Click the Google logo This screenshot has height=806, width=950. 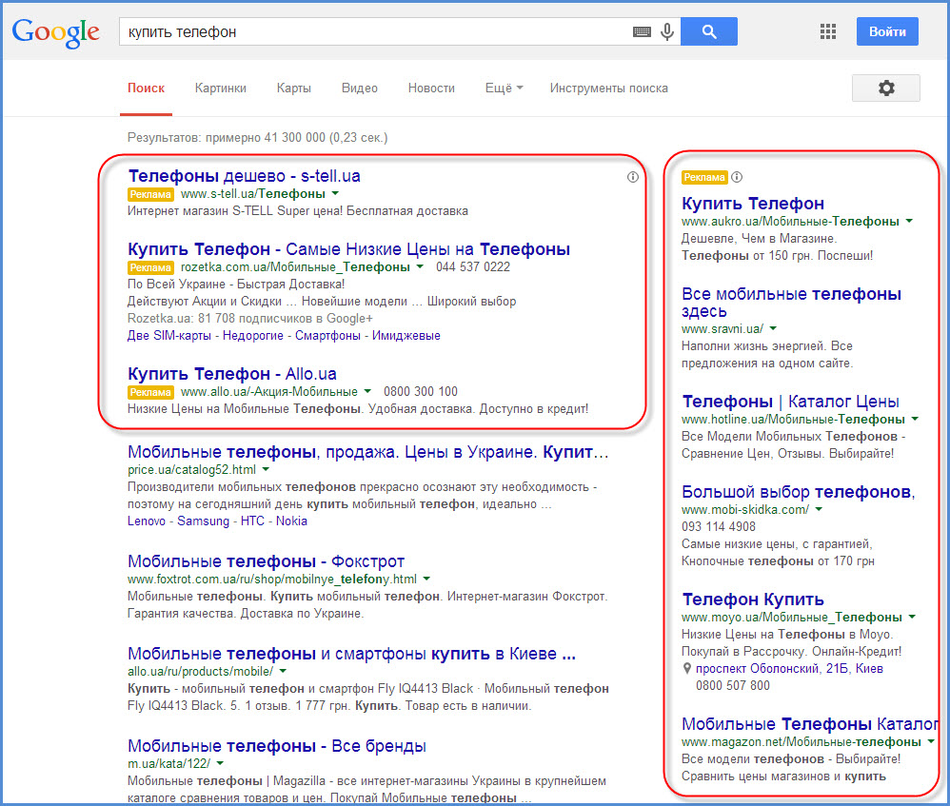tap(56, 32)
